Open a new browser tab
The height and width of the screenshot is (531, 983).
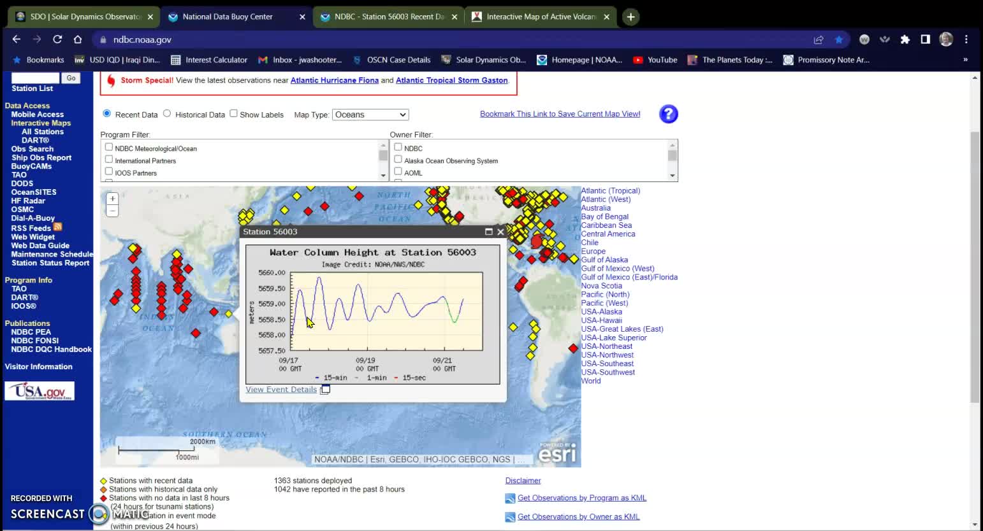click(x=630, y=17)
